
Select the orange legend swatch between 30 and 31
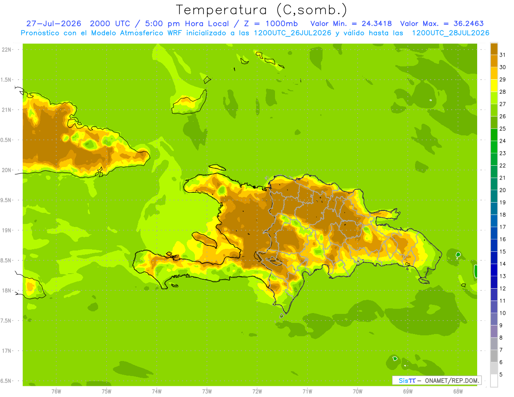[x=494, y=61]
